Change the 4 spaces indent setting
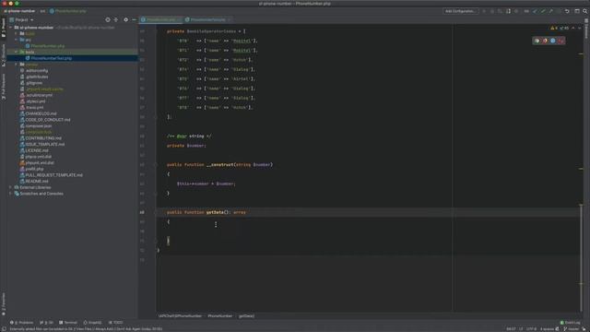 coord(547,329)
